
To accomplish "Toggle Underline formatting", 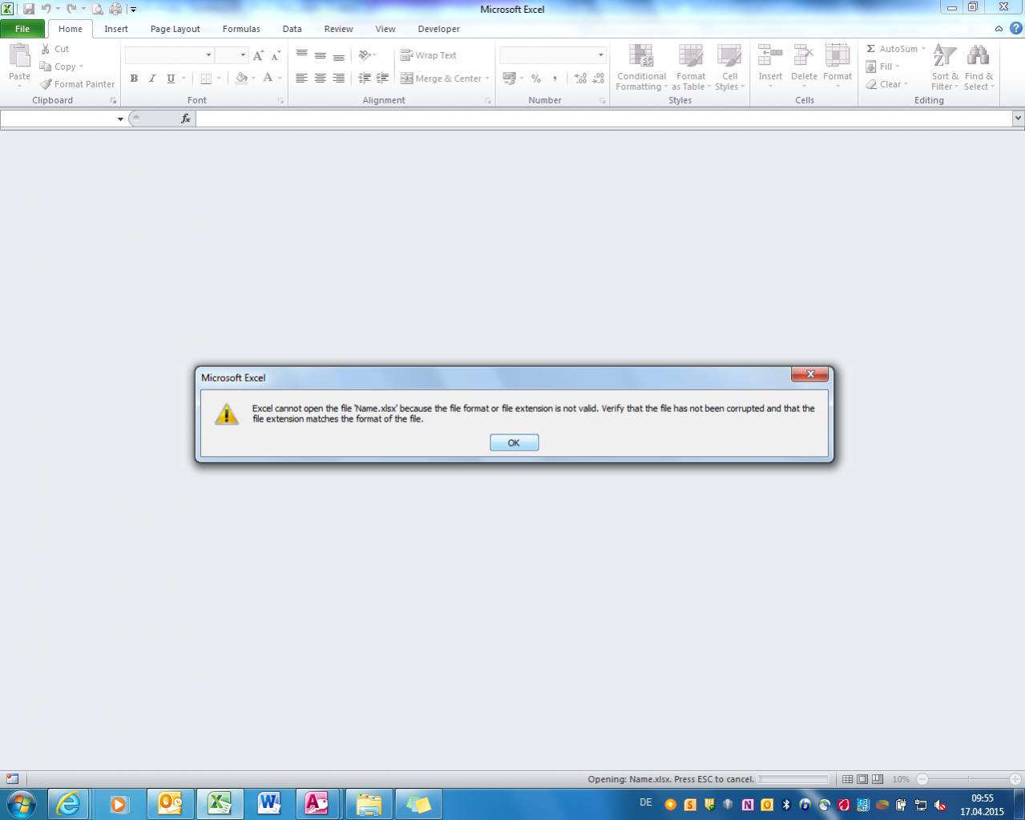I will click(171, 79).
